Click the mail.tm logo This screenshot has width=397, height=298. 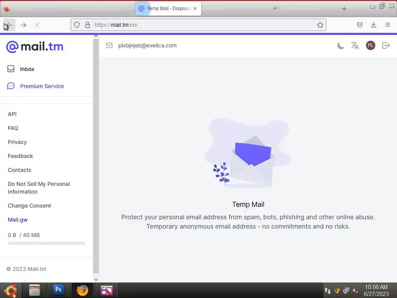(x=35, y=47)
